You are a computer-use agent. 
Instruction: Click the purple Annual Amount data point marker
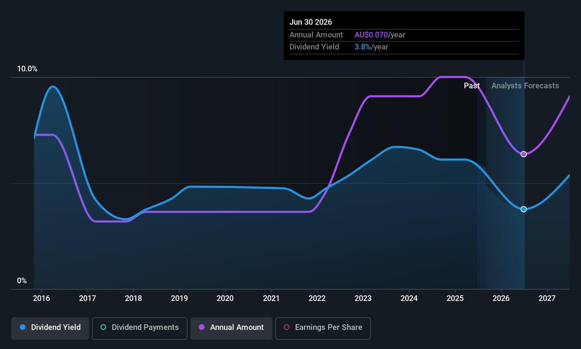524,154
